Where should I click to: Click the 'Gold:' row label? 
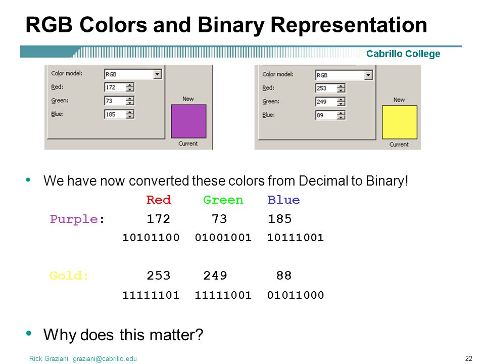[x=69, y=276]
